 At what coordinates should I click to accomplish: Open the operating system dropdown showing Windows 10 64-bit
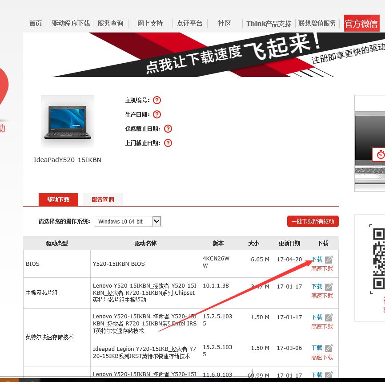128,221
